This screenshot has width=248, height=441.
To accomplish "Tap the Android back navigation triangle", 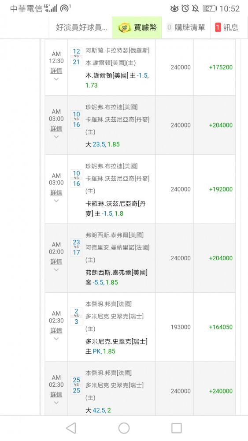I will tap(71, 428).
